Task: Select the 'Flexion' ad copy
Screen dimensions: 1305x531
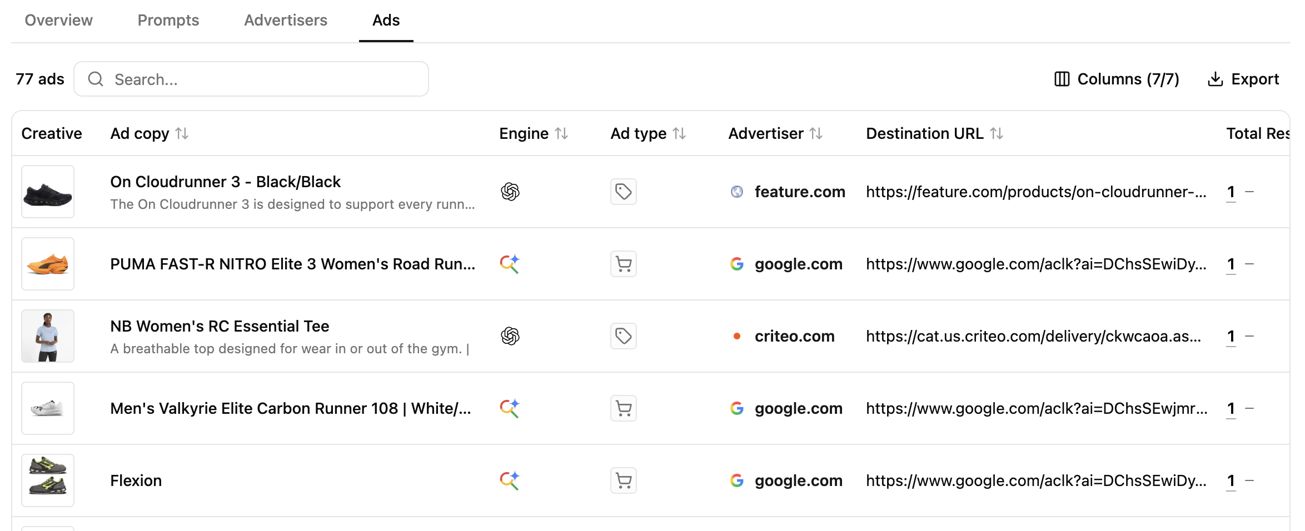Action: (x=136, y=480)
